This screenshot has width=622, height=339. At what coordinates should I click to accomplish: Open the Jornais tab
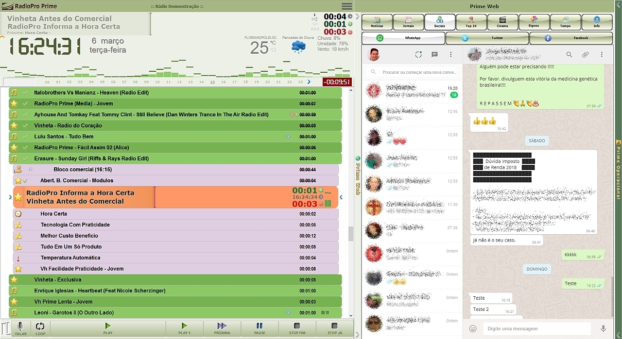[x=408, y=22]
